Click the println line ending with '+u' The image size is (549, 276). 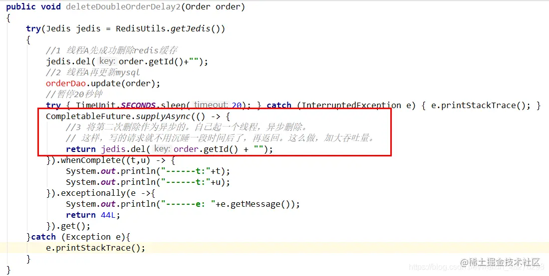click(148, 182)
